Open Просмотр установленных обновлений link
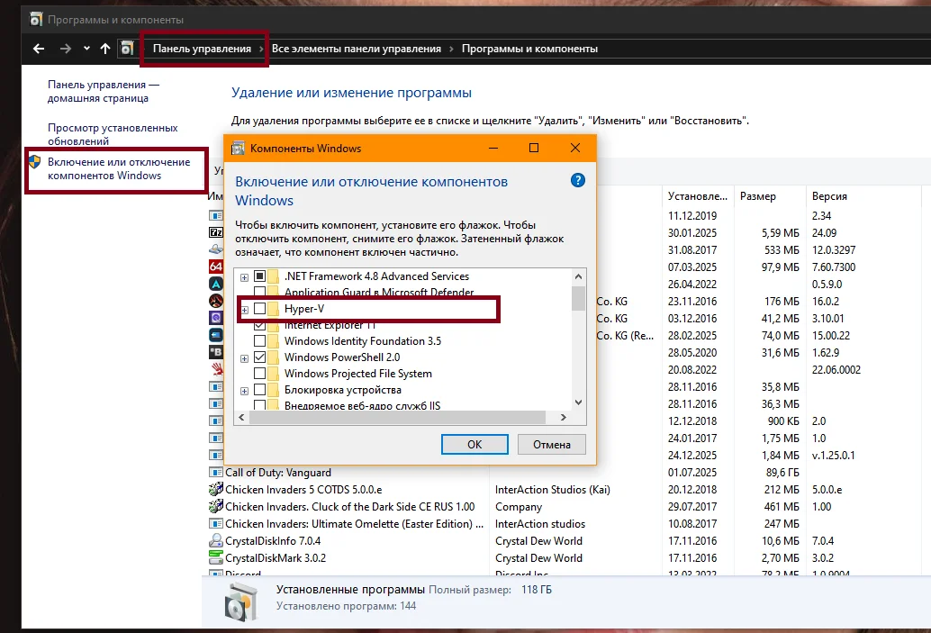931x633 pixels. click(x=113, y=134)
